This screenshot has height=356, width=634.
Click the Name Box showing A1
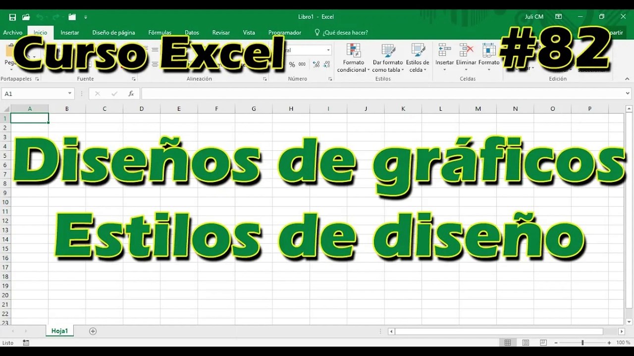pos(34,93)
